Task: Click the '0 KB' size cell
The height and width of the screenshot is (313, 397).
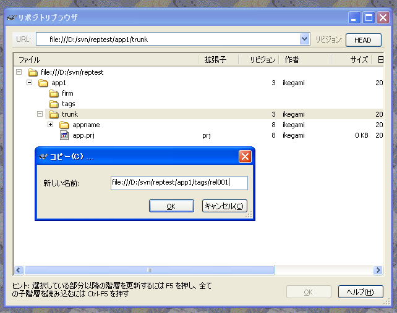Action: [362, 135]
